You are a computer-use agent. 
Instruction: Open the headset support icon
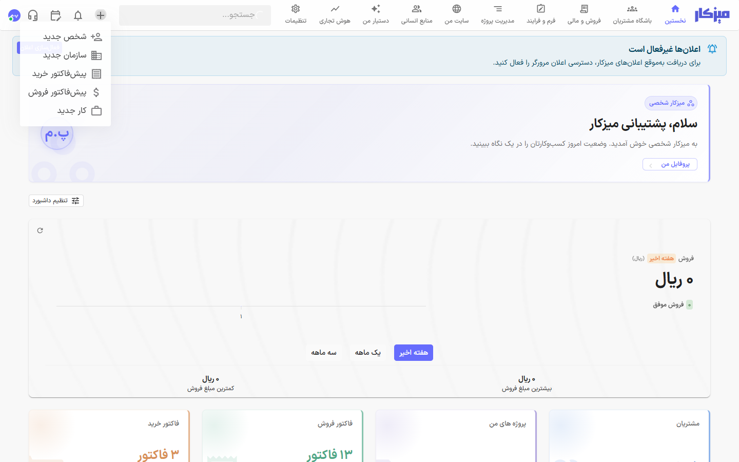pos(33,15)
